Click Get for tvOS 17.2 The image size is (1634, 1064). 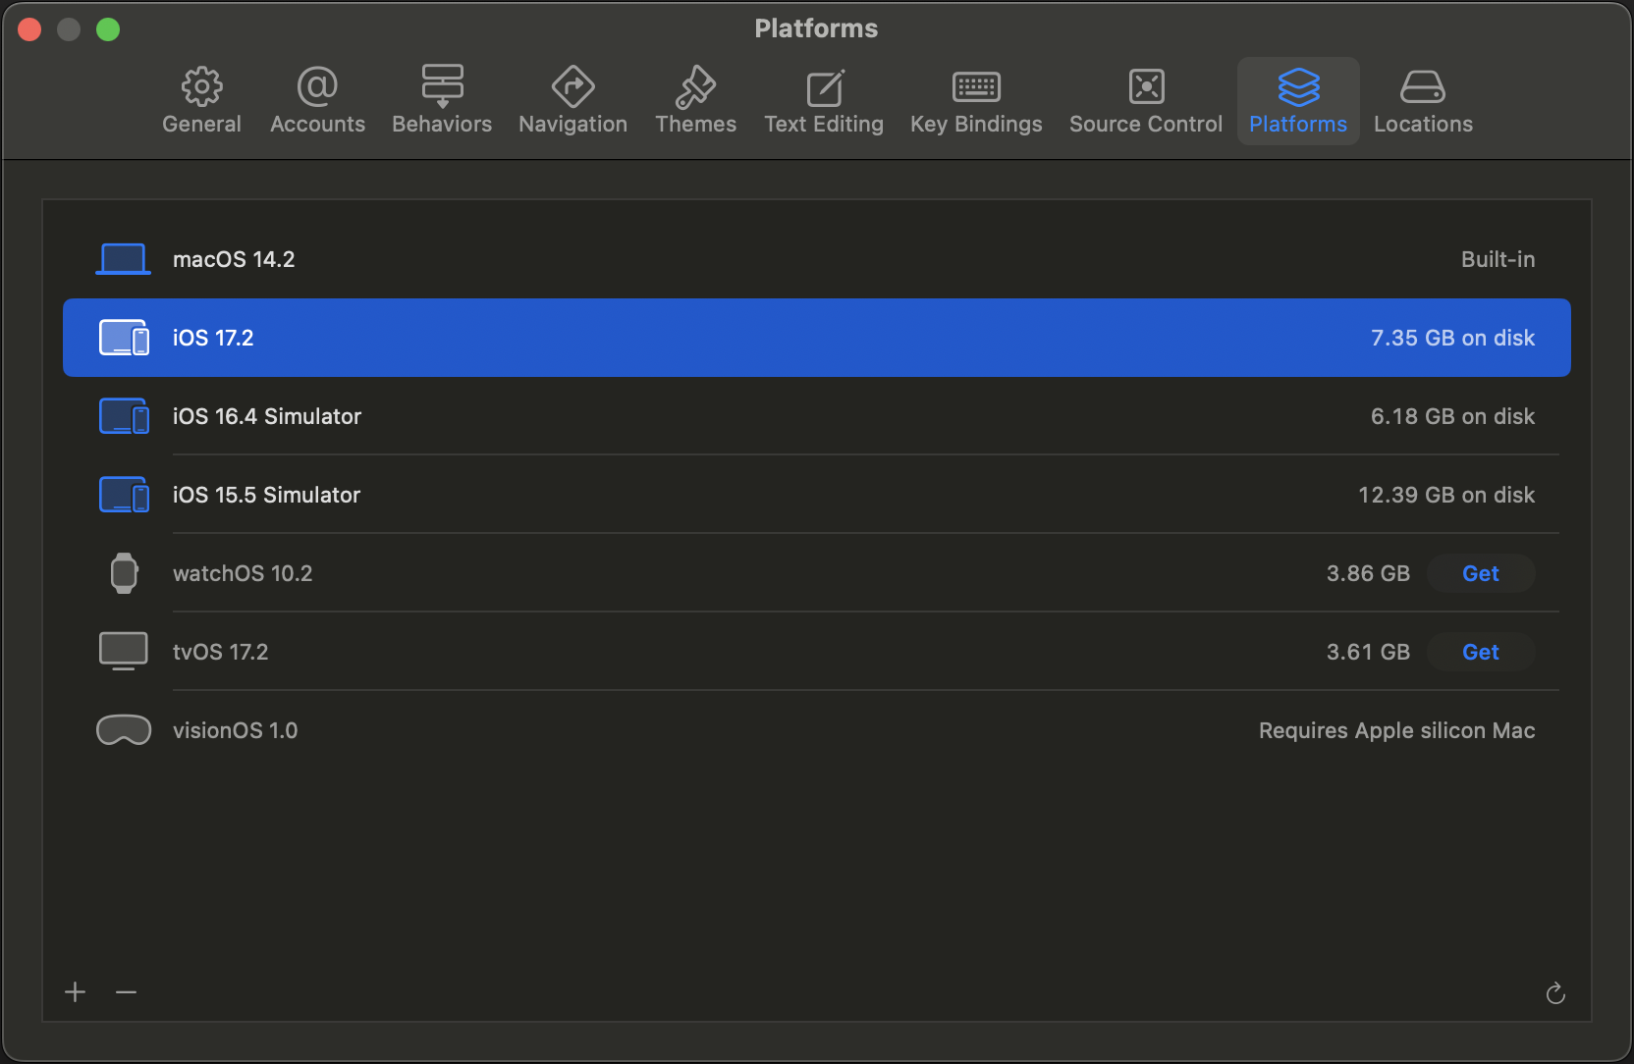click(x=1480, y=652)
